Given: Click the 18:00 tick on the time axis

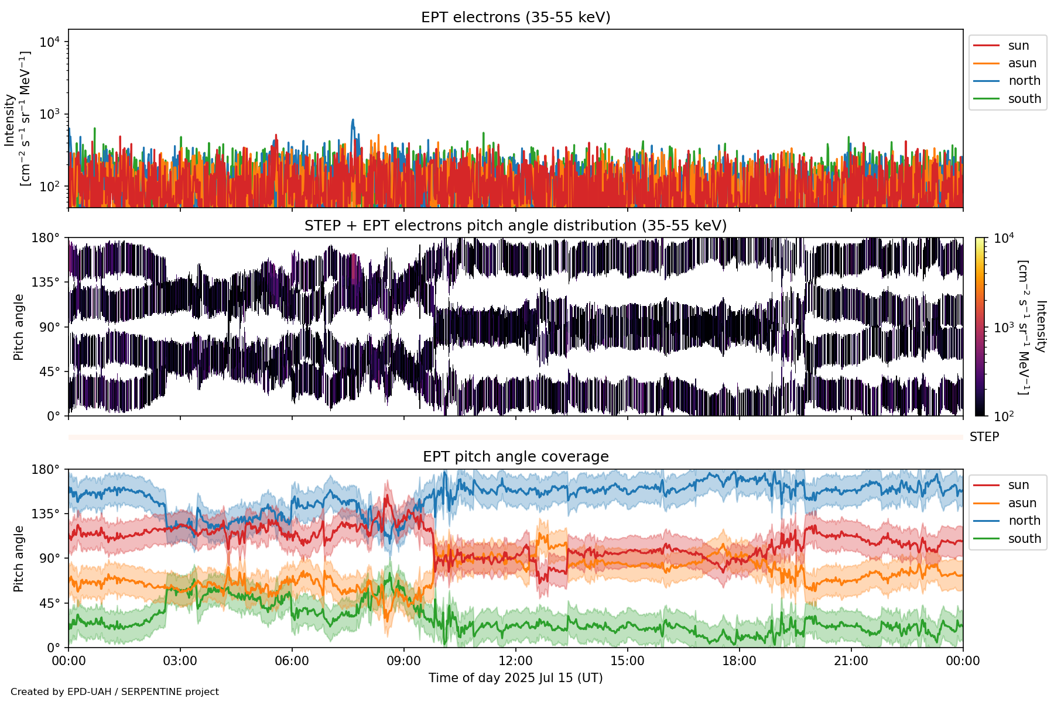Looking at the screenshot, I should tap(739, 661).
